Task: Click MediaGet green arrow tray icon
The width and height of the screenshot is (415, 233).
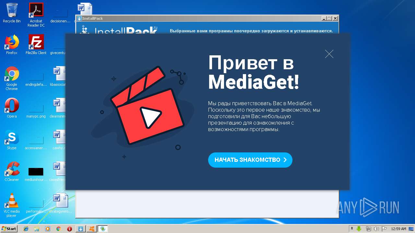Action: [x=359, y=229]
